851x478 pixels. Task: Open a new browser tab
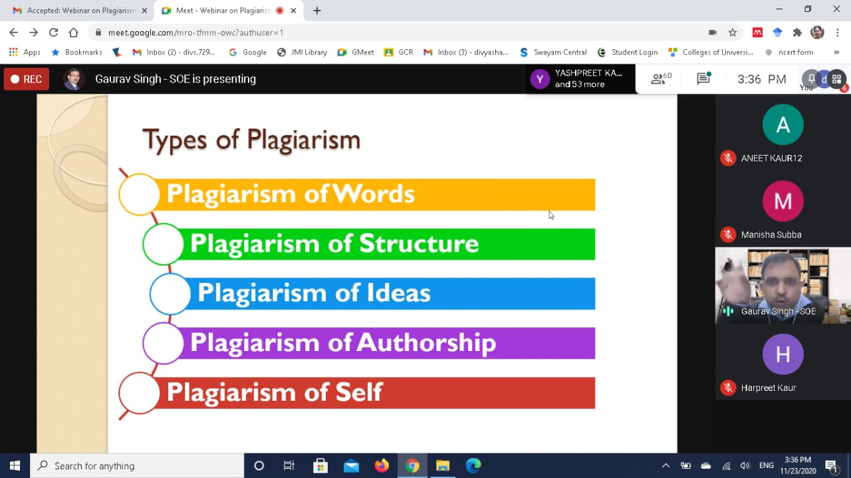[317, 11]
